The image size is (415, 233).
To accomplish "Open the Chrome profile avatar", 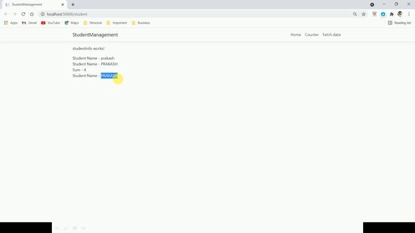I will pyautogui.click(x=400, y=14).
